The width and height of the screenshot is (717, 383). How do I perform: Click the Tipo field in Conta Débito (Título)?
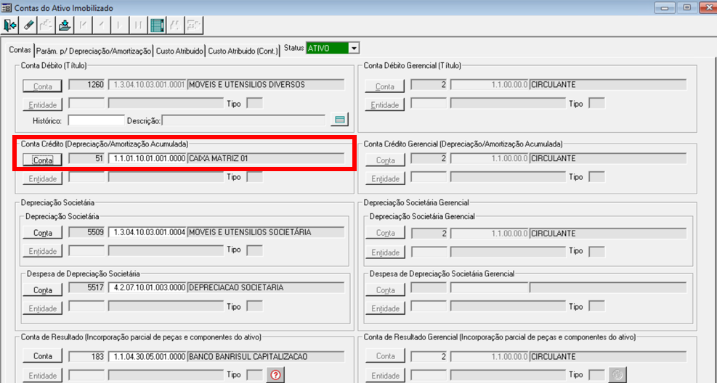255,103
